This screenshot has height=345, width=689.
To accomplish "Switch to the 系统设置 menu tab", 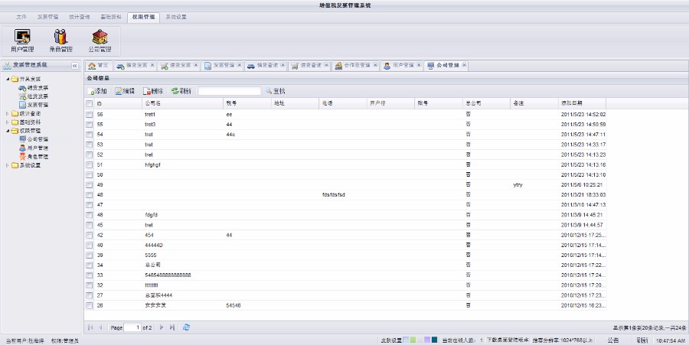I will (x=176, y=16).
